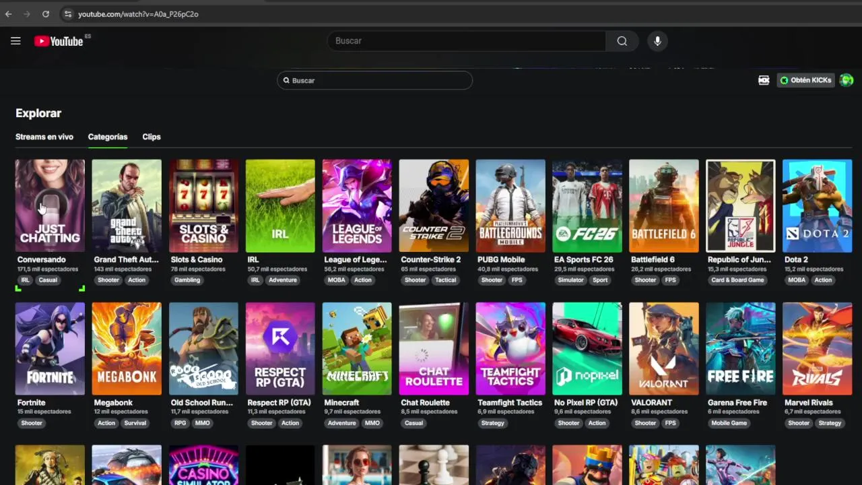Open the Grand Theft Auto V thumbnail
The image size is (862, 485).
(127, 205)
